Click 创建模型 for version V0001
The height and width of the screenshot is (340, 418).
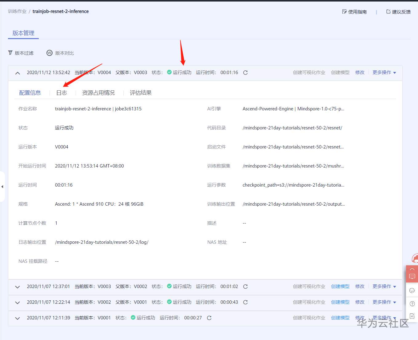[340, 318]
